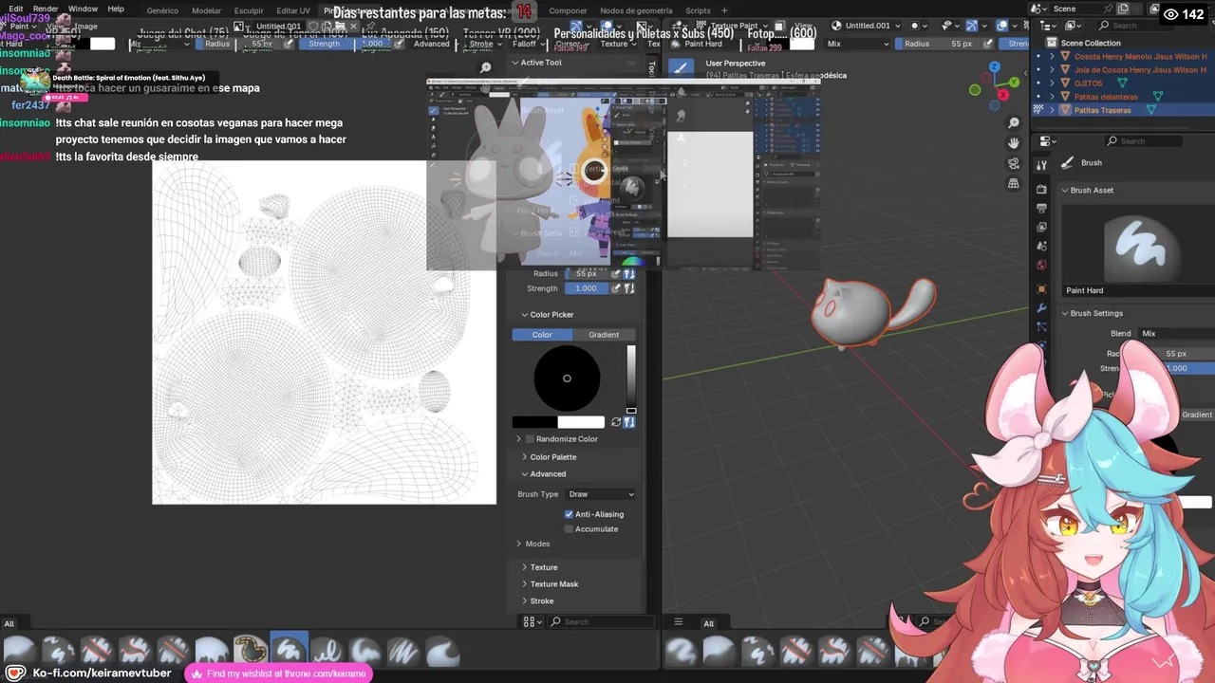
Task: Open the Object properties tab icon
Action: coord(1041,289)
